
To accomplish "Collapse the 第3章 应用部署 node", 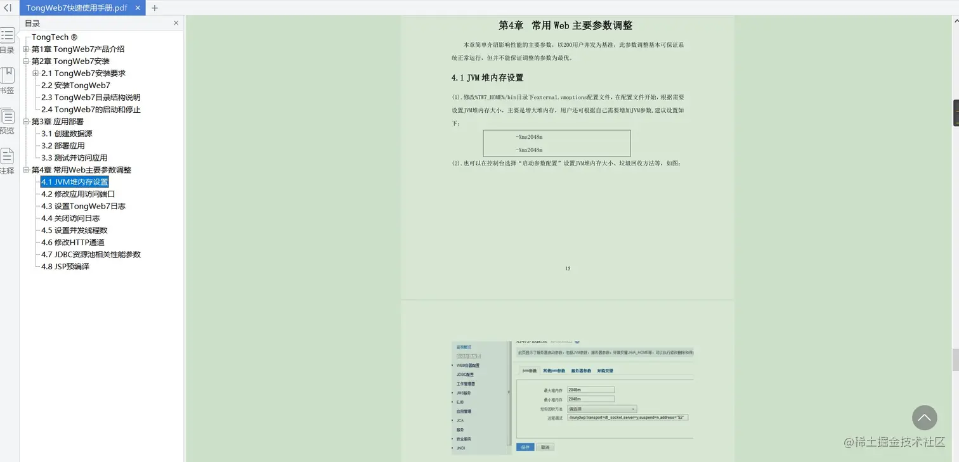I will (x=26, y=121).
